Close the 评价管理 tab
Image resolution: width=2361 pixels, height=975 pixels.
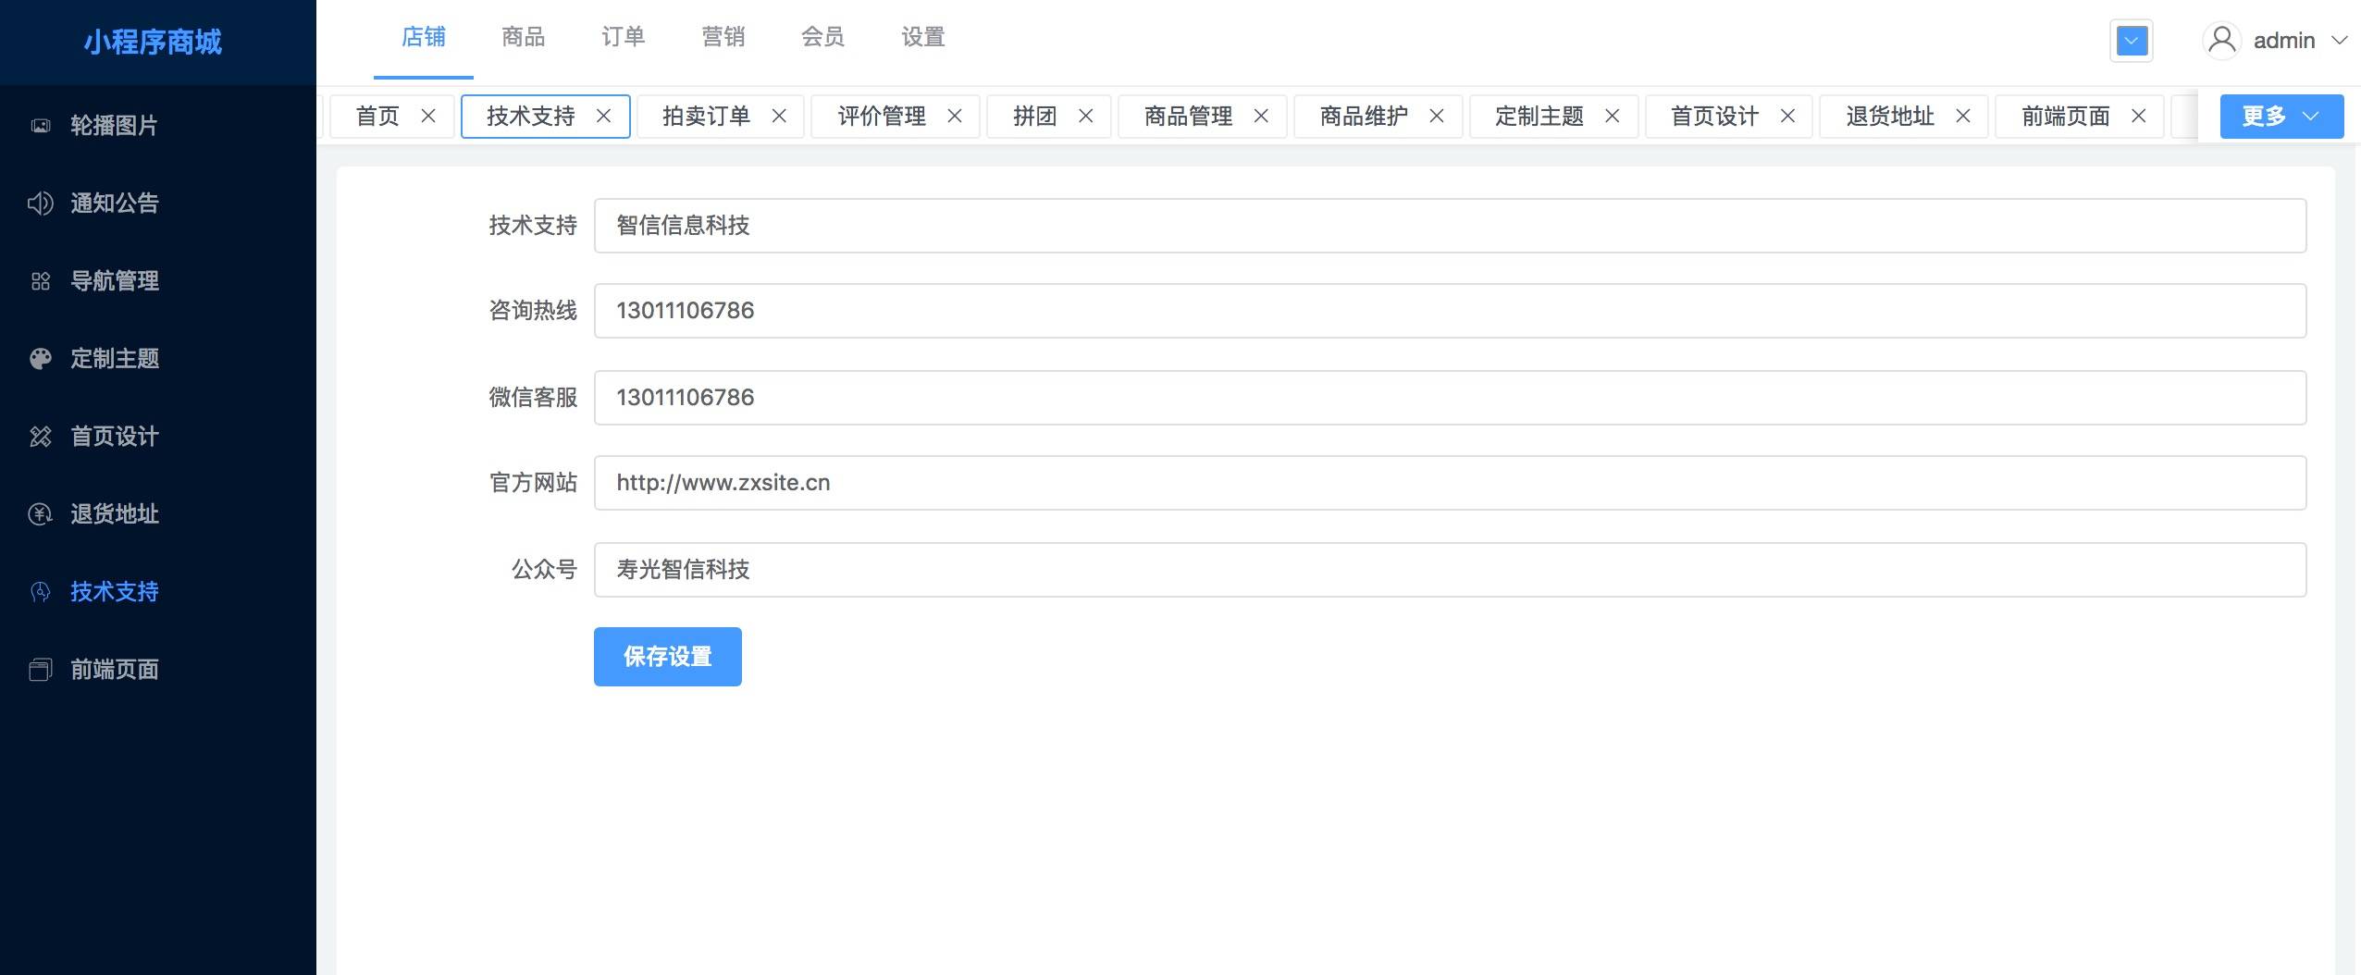point(955,116)
